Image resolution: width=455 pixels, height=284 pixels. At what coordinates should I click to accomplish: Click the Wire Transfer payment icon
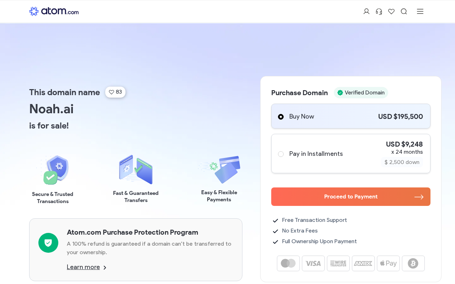tap(338, 263)
